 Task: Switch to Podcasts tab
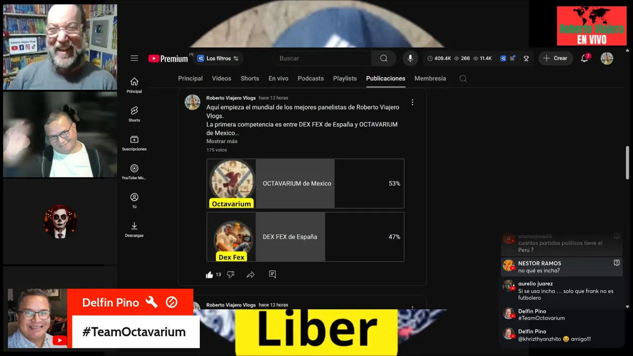point(311,79)
